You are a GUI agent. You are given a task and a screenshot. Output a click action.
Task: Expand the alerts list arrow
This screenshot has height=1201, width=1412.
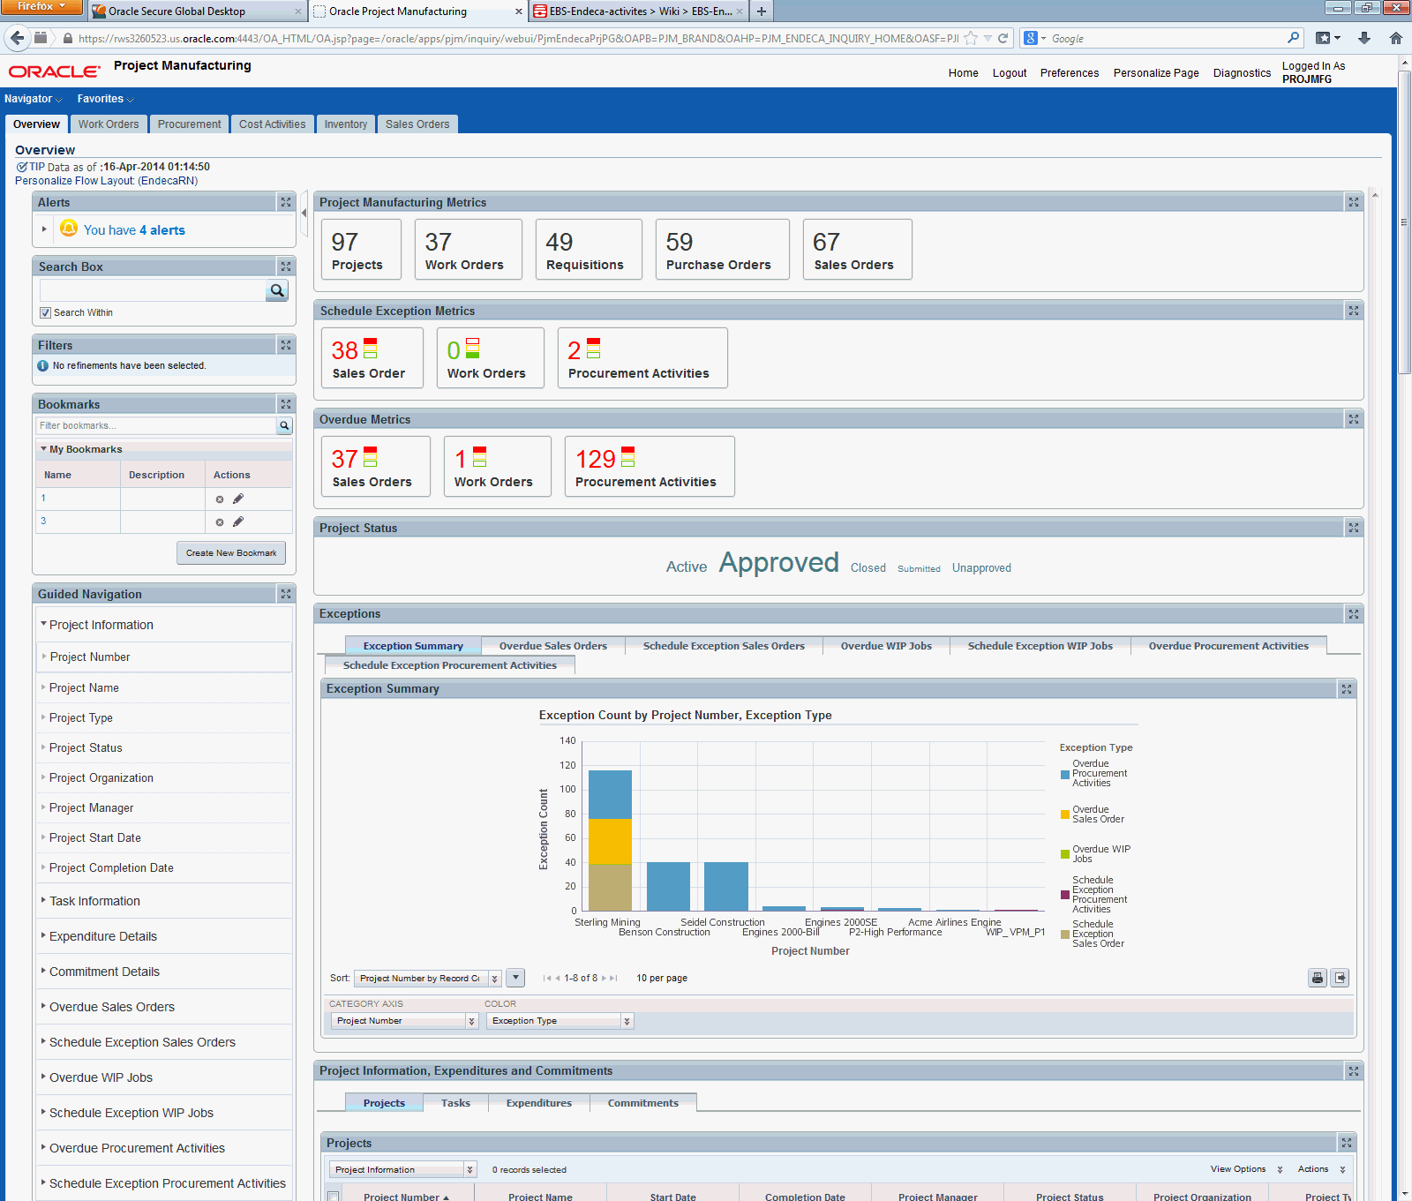pyautogui.click(x=44, y=229)
